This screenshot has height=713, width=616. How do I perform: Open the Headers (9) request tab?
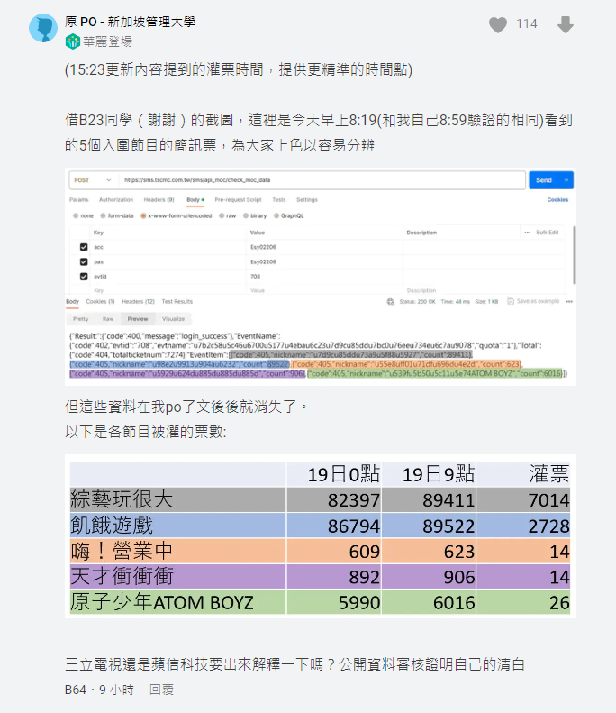pos(159,199)
